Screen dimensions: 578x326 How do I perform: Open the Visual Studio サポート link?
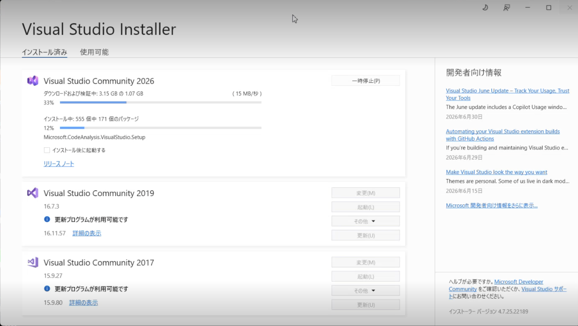[507, 293]
